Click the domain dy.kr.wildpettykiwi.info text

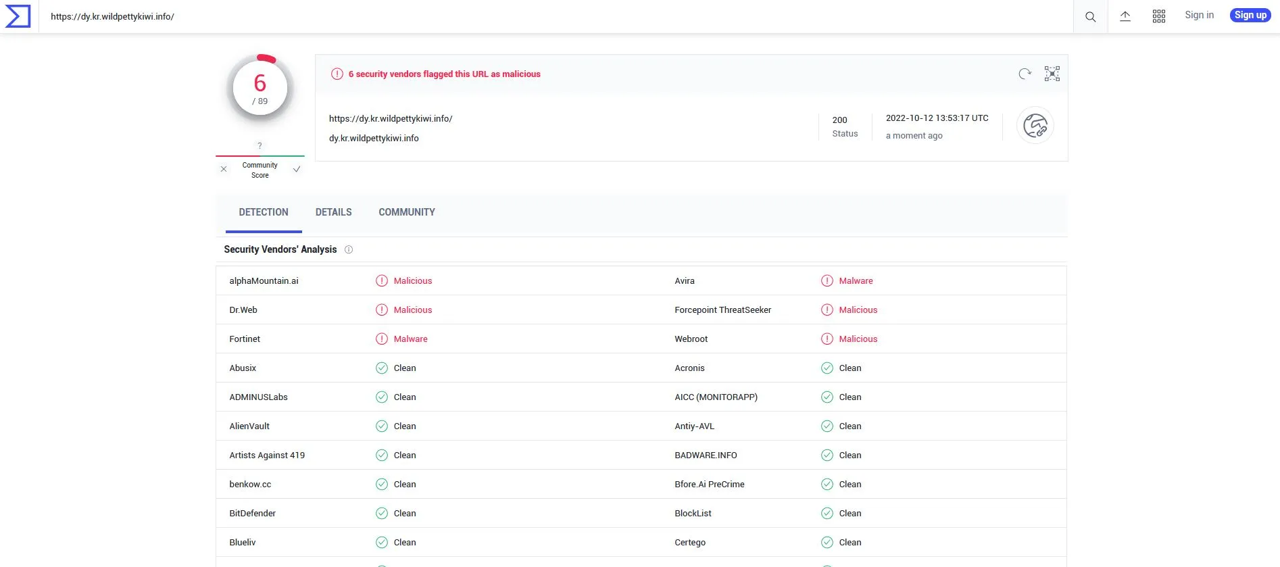click(x=374, y=138)
